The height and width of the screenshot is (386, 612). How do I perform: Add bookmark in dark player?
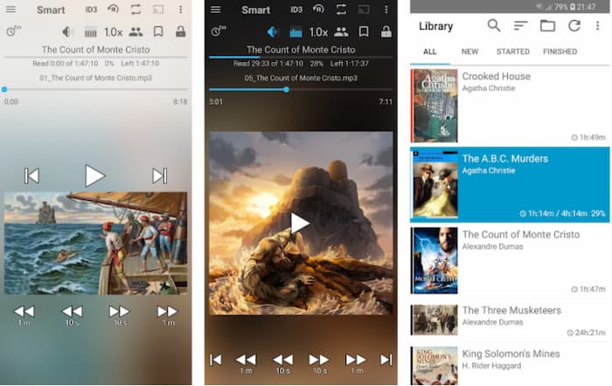point(364,31)
